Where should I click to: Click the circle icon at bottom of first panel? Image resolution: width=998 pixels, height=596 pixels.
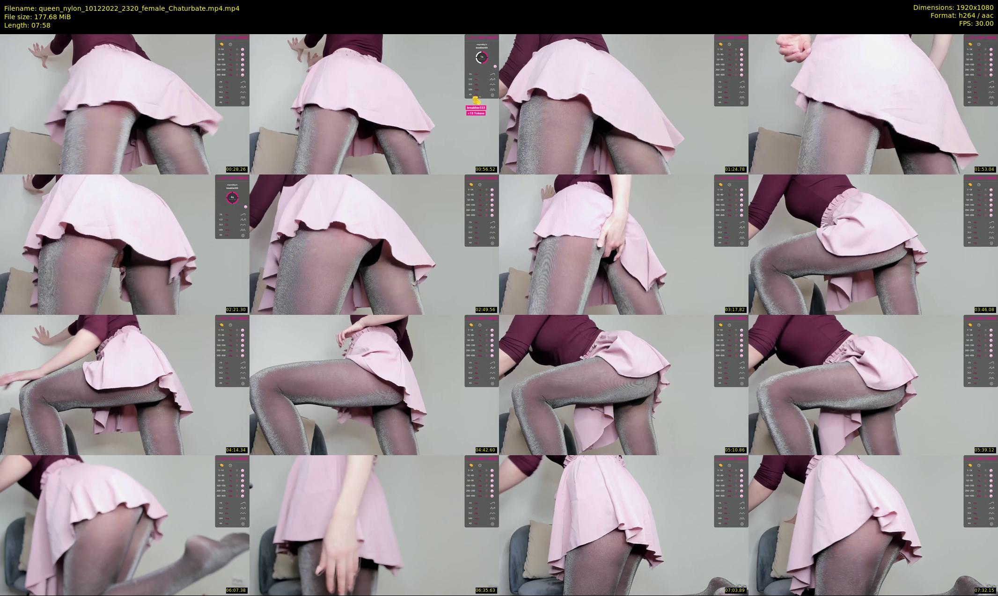243,102
